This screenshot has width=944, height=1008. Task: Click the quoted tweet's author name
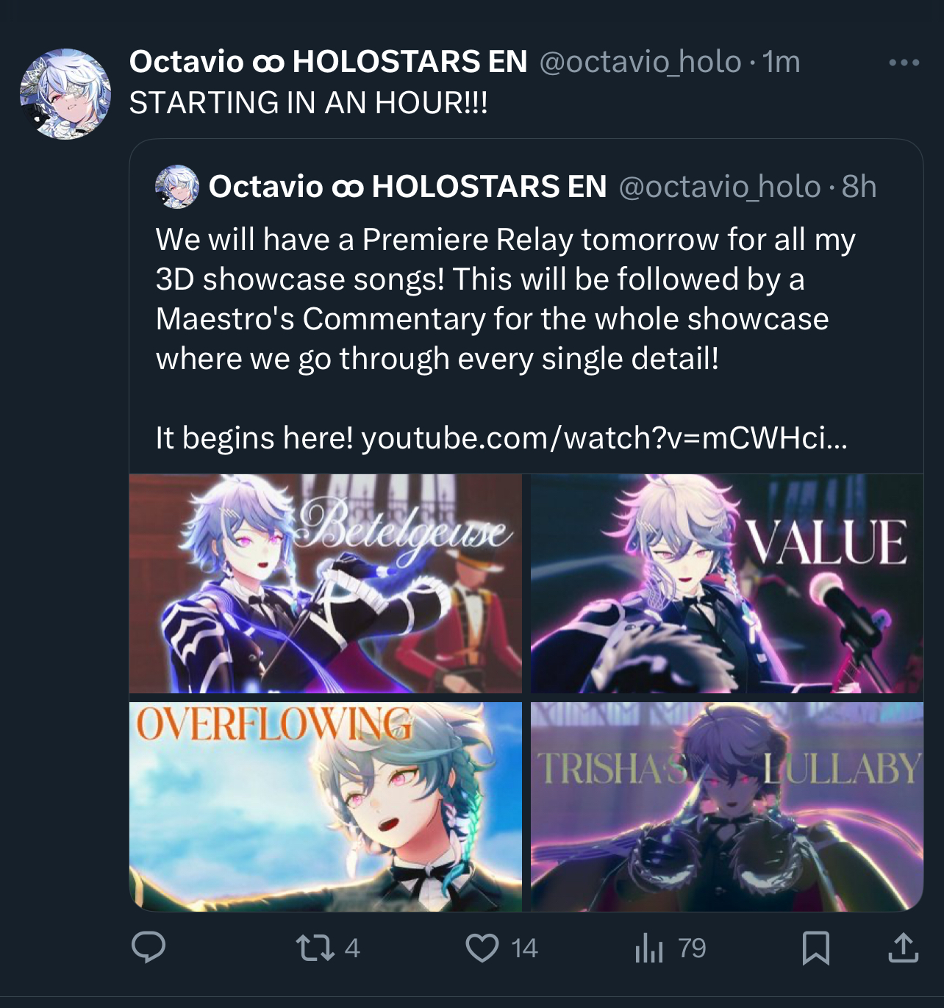tap(407, 187)
